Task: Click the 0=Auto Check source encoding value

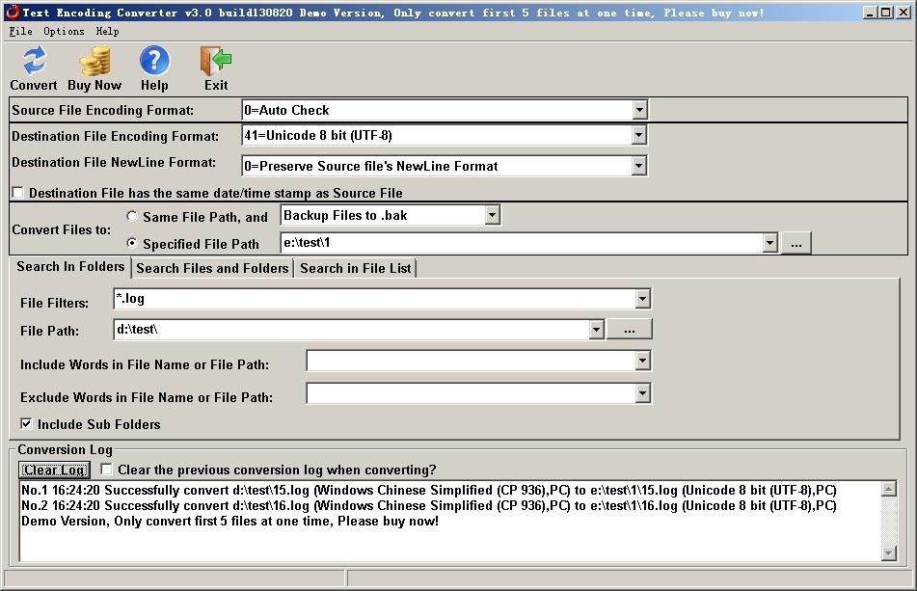Action: tap(286, 110)
